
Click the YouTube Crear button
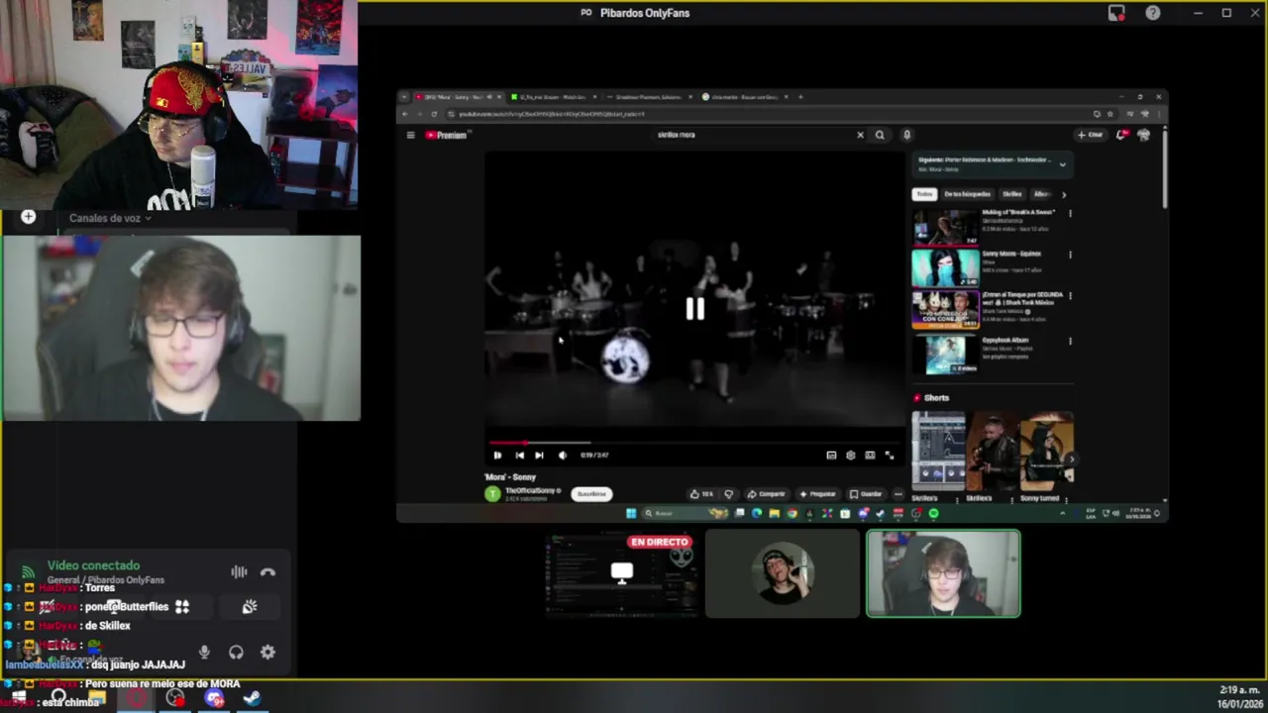(1091, 135)
